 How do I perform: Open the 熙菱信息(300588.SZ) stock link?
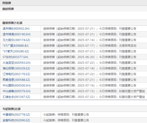point(16,80)
